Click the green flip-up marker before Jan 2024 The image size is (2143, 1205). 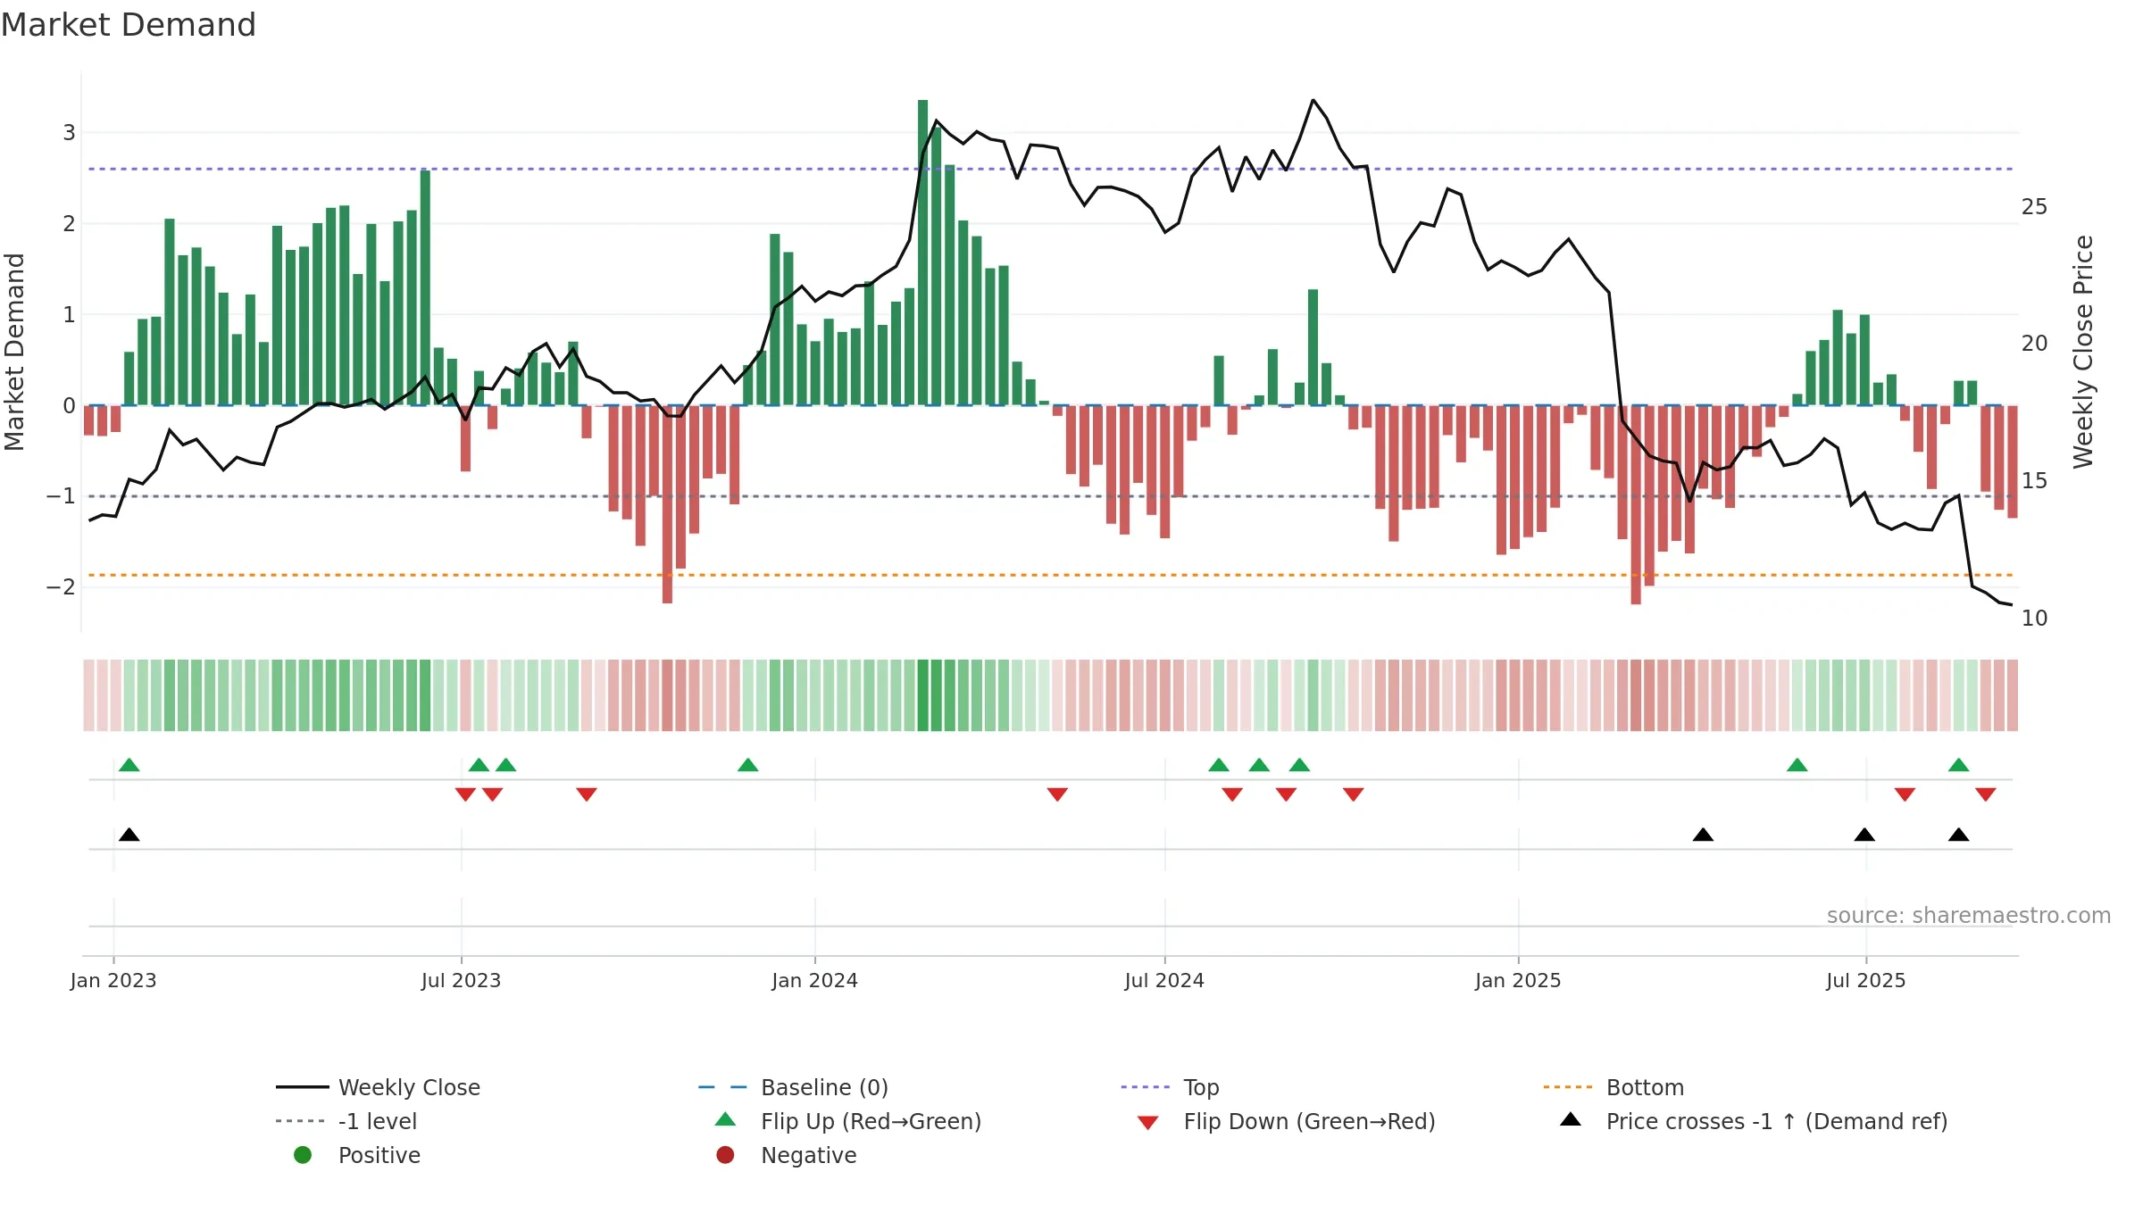click(748, 765)
